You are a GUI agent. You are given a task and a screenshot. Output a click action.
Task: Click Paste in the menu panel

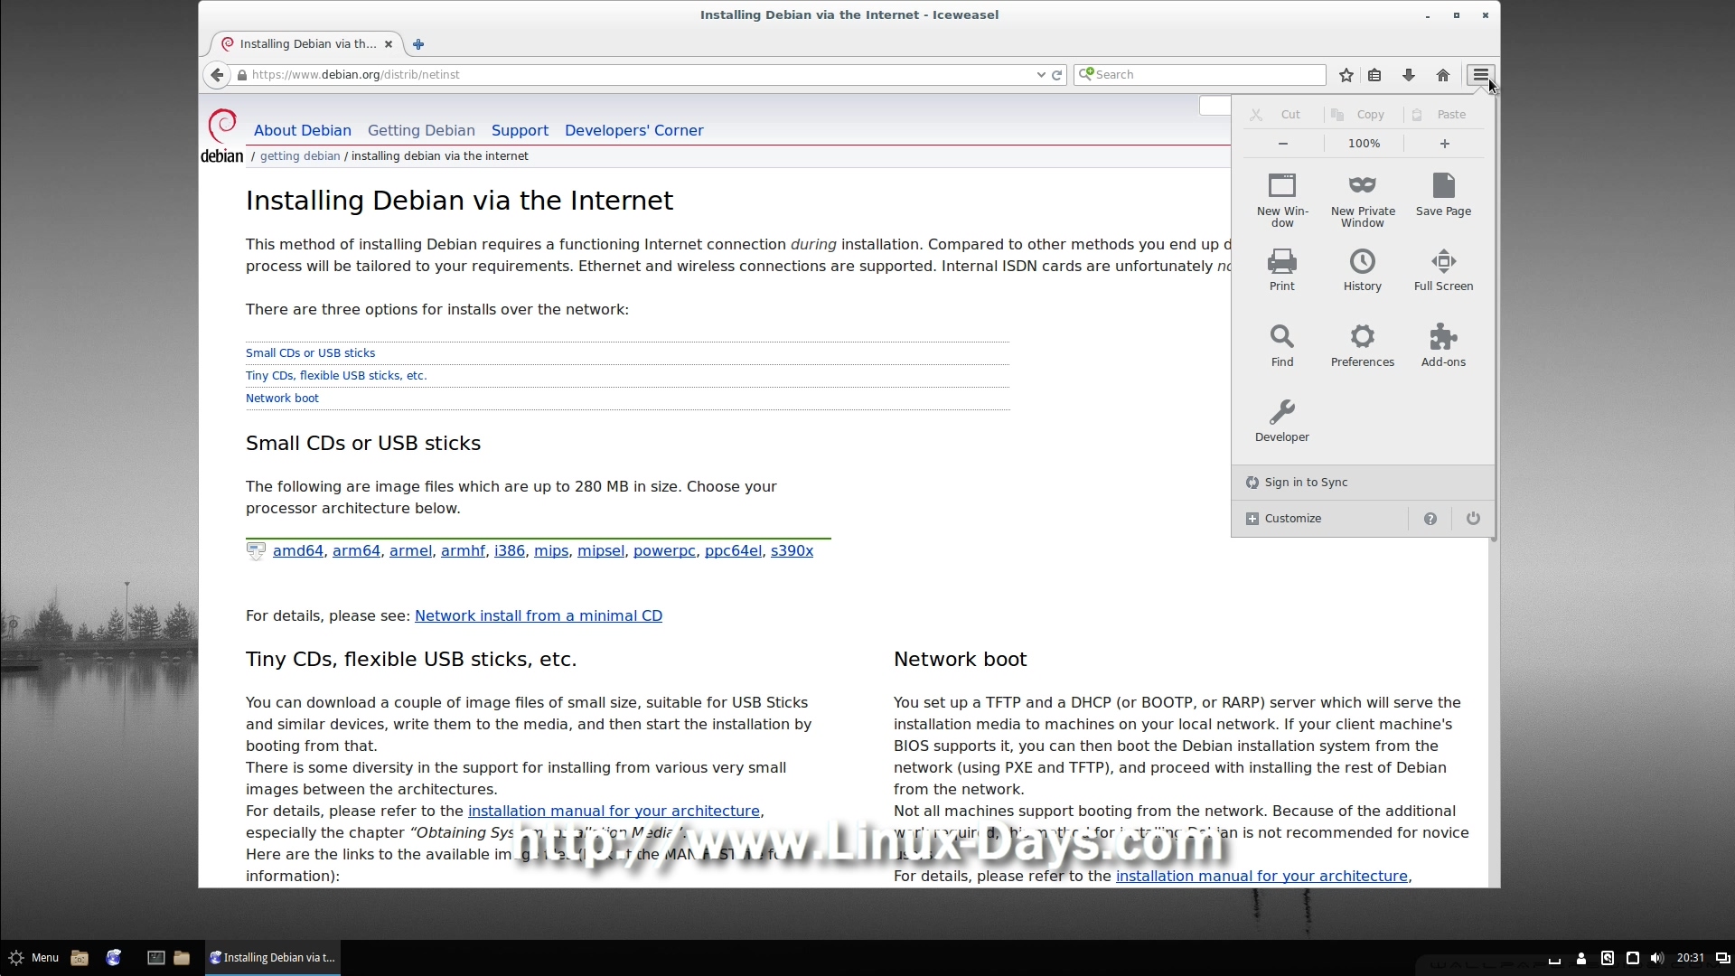tap(1443, 115)
